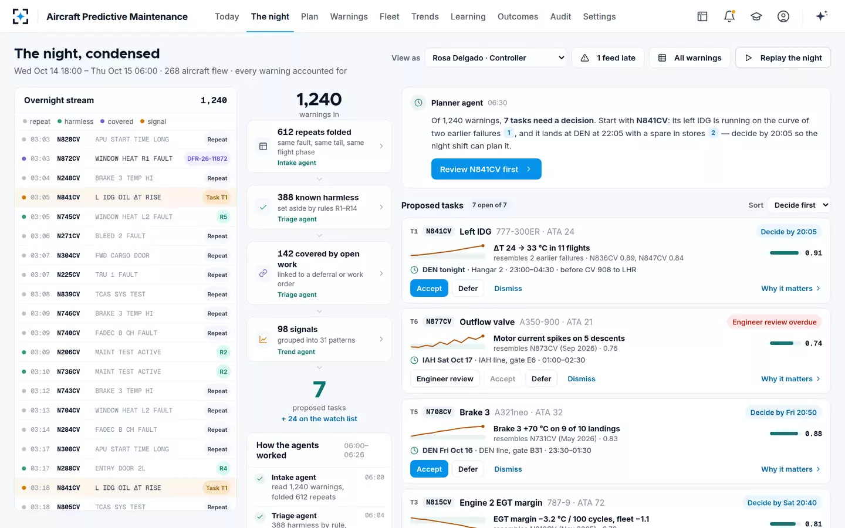Screen dimensions: 845x528
Task: Open the Audit tab
Action: tap(560, 16)
